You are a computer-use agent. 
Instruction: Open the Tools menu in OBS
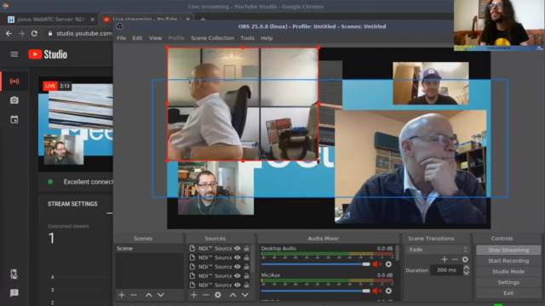click(248, 38)
